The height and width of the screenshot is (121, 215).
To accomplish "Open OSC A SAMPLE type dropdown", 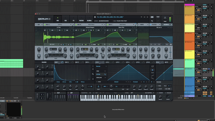I will coord(71,25).
